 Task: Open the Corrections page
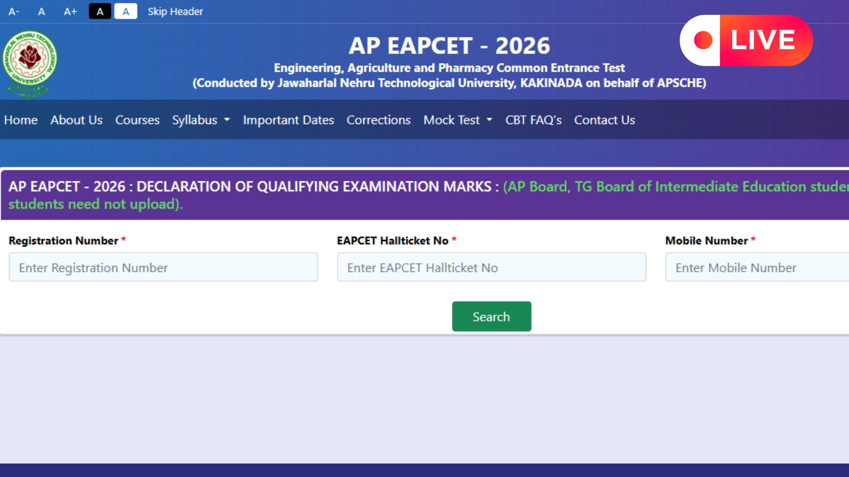tap(379, 120)
